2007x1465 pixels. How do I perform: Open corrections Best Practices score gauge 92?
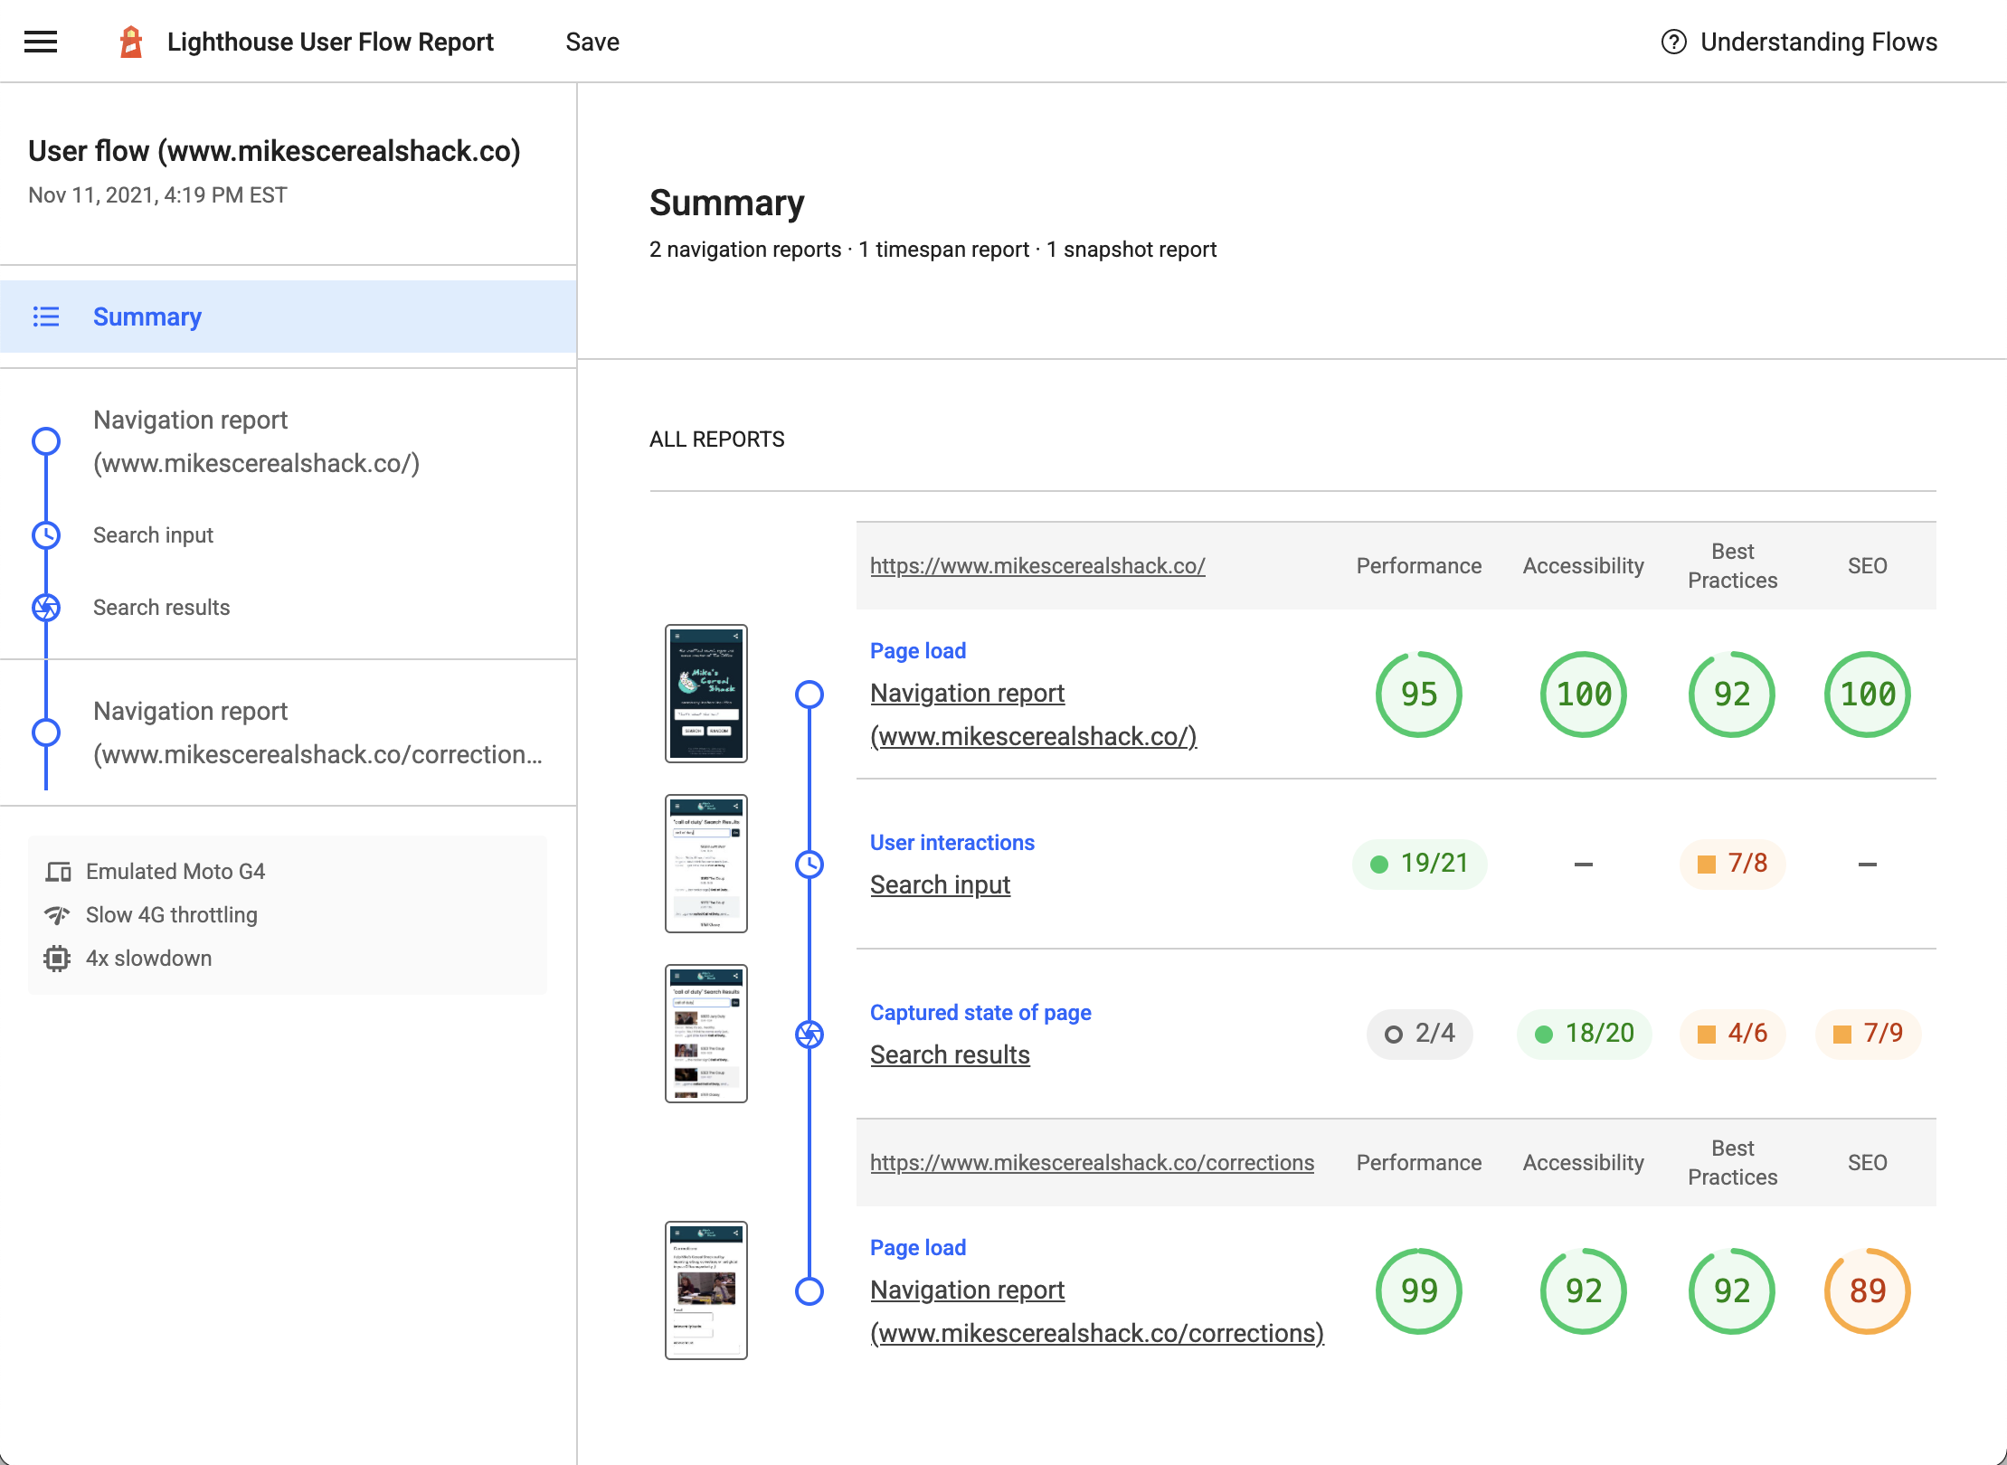1732,1291
